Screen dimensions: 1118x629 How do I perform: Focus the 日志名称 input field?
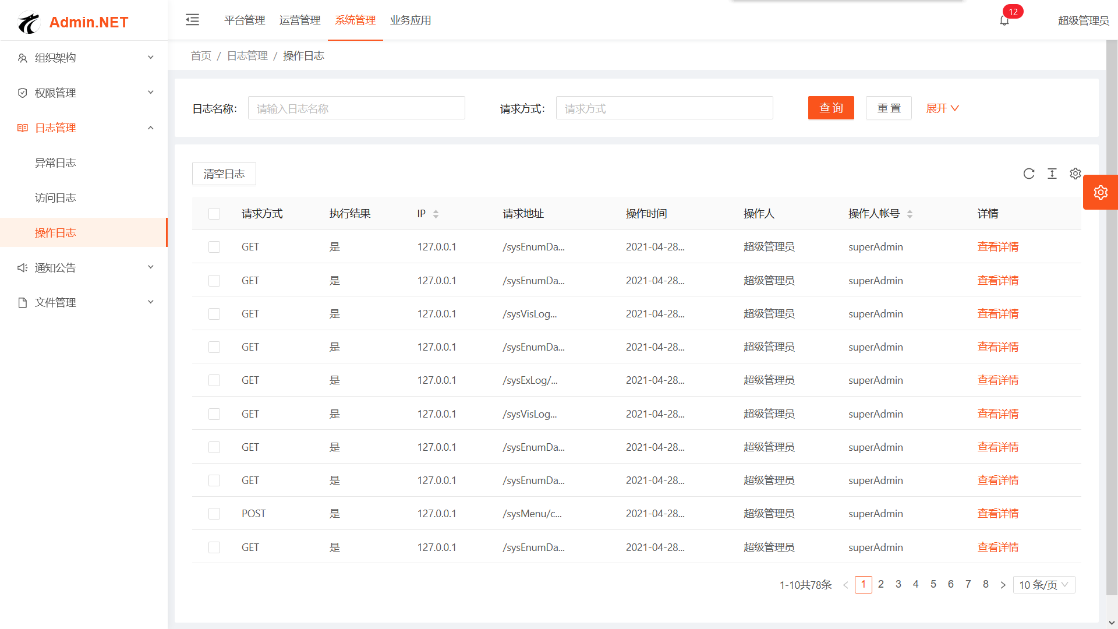click(356, 108)
